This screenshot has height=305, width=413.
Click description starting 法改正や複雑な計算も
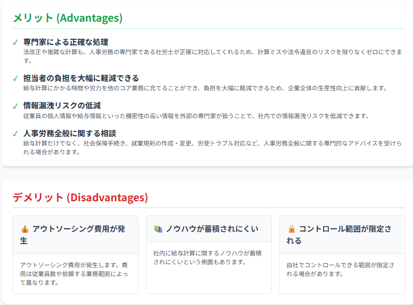click(x=212, y=56)
